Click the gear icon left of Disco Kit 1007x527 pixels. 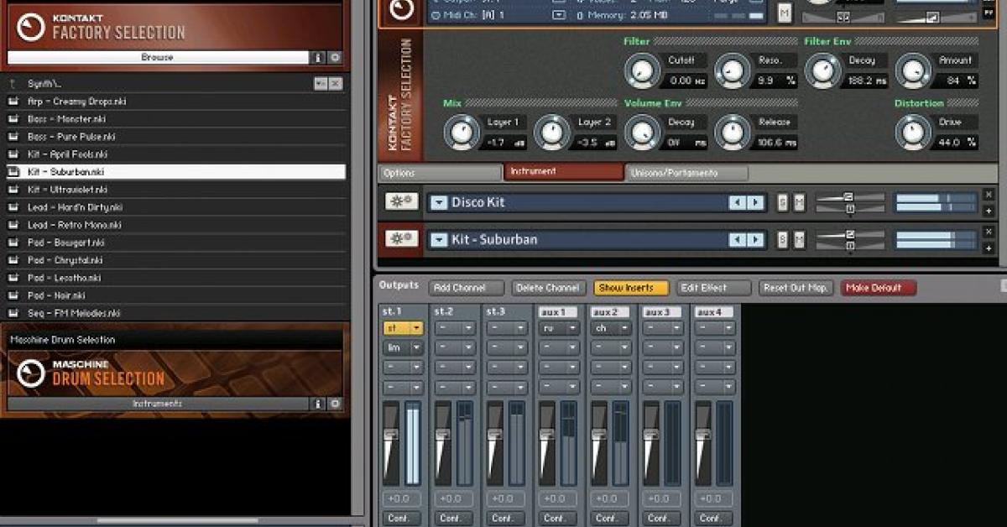coord(399,201)
